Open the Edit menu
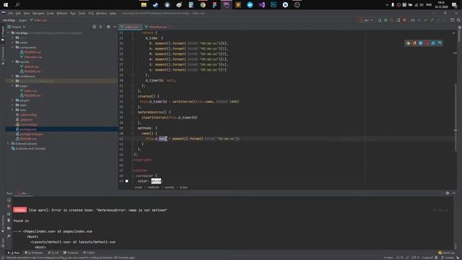The height and width of the screenshot is (260, 462). pyautogui.click(x=18, y=13)
